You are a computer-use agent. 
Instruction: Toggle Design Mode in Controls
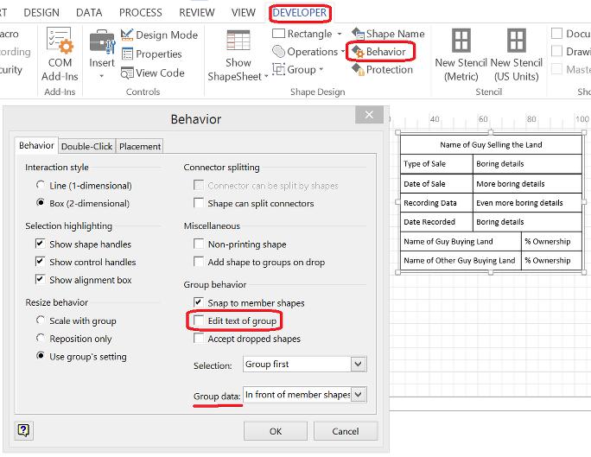pos(160,35)
